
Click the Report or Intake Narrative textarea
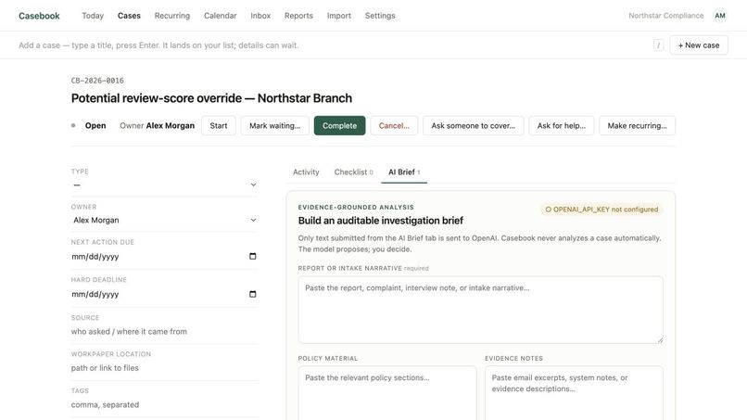481,310
